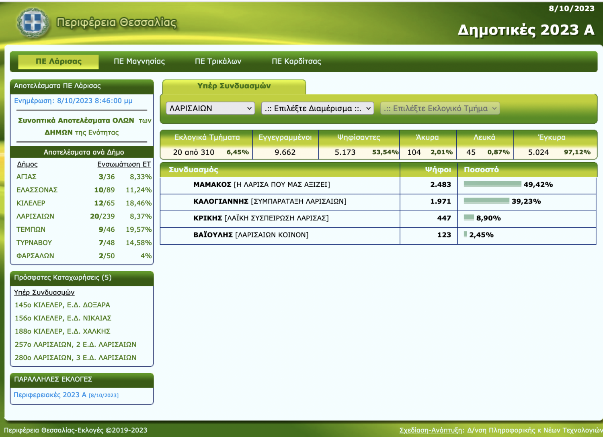Open the ΛΑΡΙΣΑΙΩΝ municipality dropdown
The width and height of the screenshot is (603, 437).
[210, 108]
